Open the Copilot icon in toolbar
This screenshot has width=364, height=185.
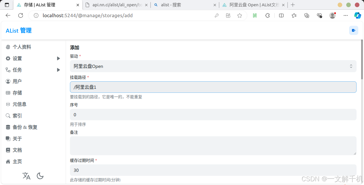357,15
